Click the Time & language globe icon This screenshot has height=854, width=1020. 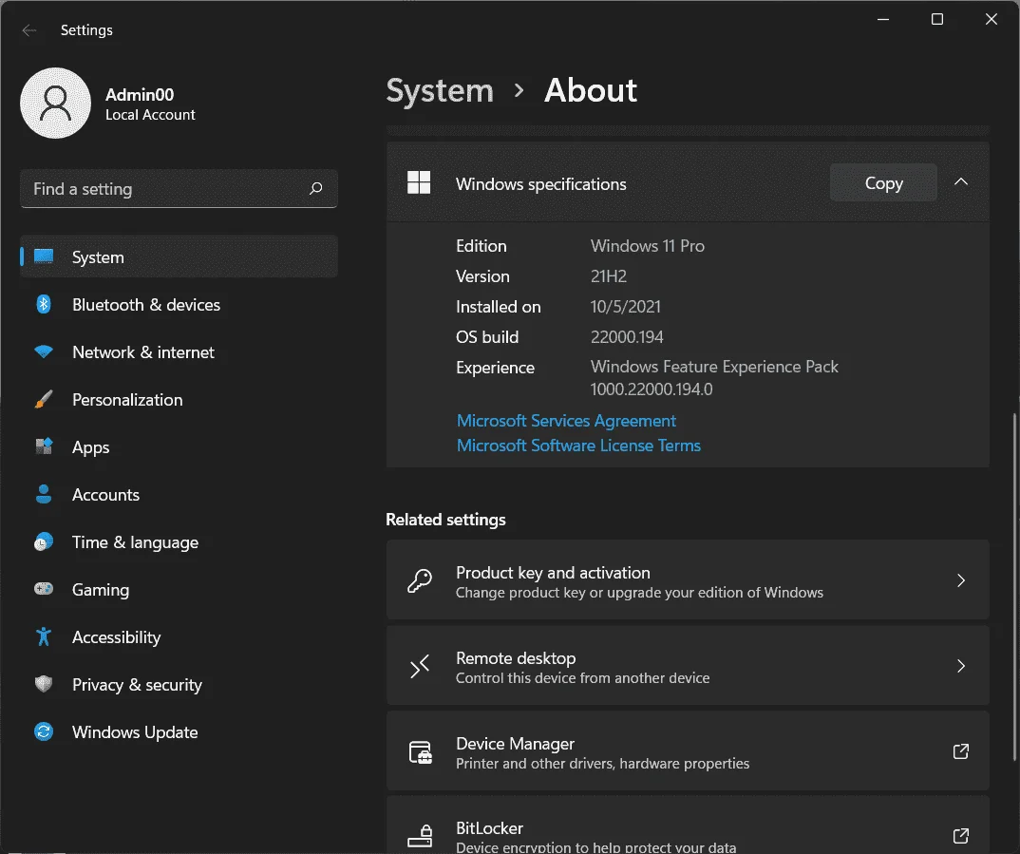coord(44,541)
